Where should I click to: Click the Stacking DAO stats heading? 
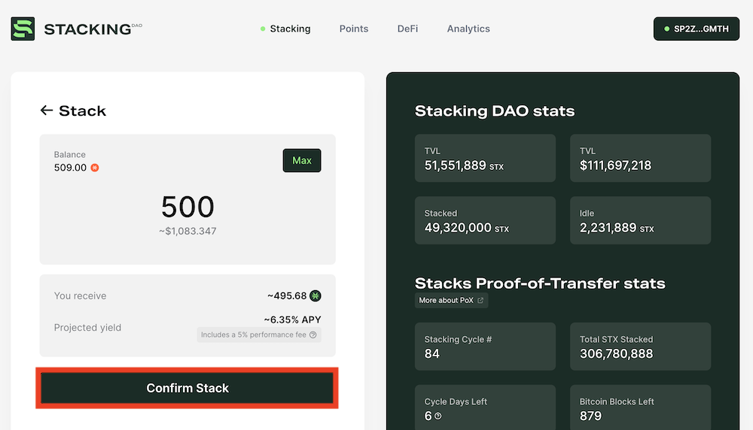coord(495,111)
